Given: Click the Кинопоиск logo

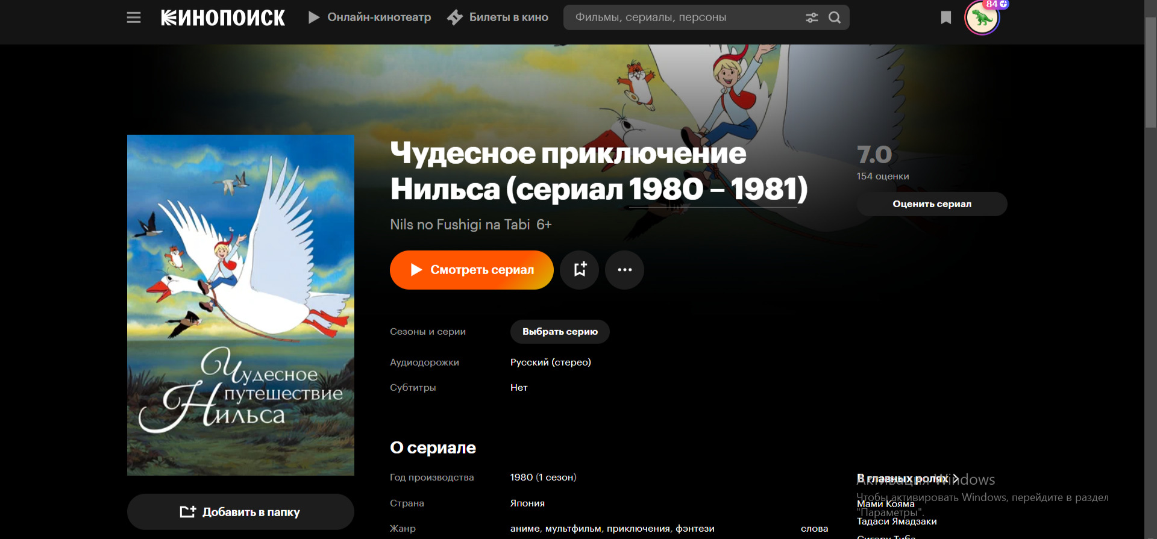Looking at the screenshot, I should 223,18.
